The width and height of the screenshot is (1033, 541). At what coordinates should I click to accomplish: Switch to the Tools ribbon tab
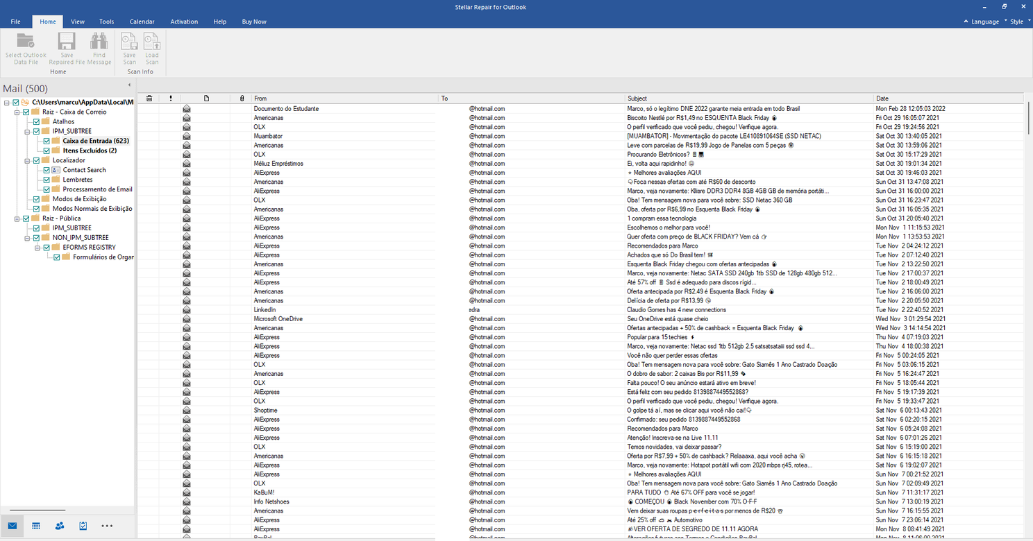click(106, 22)
